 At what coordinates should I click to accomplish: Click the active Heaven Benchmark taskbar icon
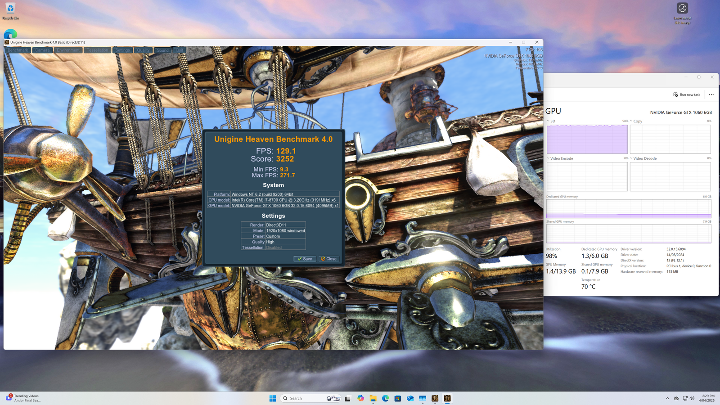[x=447, y=398]
